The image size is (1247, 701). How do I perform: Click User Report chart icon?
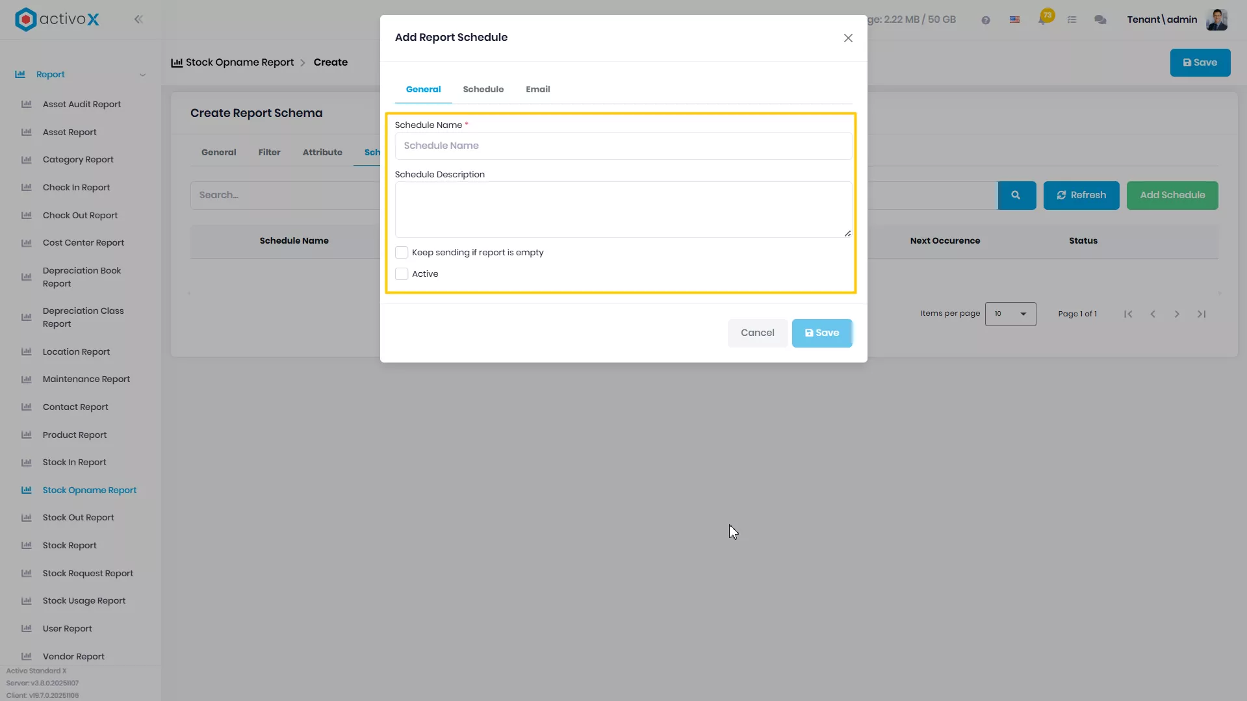[27, 628]
